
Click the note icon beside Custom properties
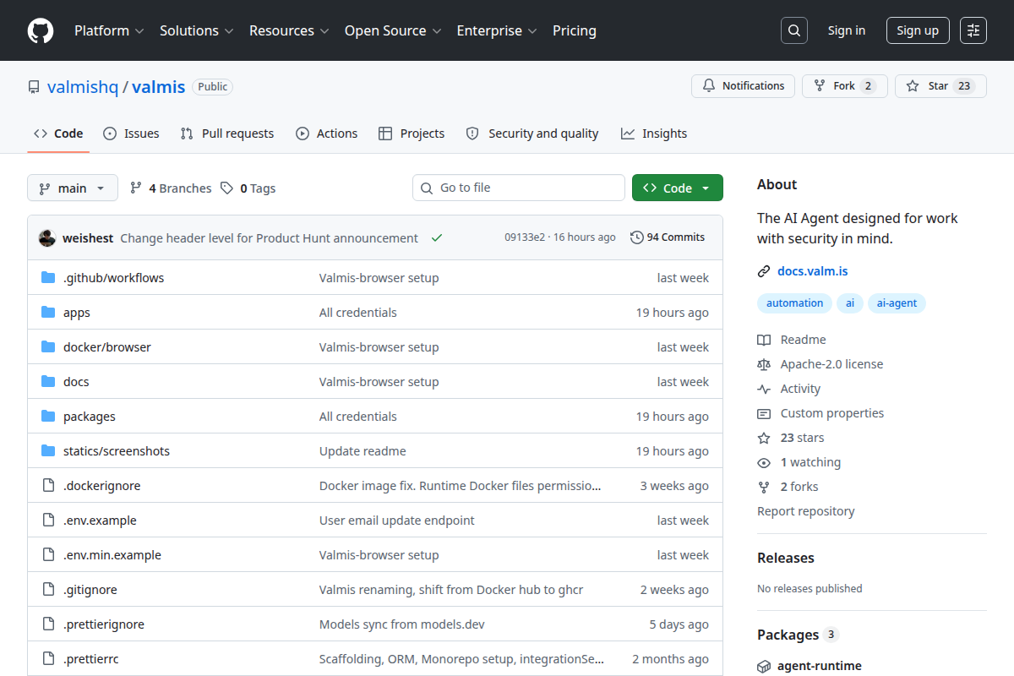(764, 413)
